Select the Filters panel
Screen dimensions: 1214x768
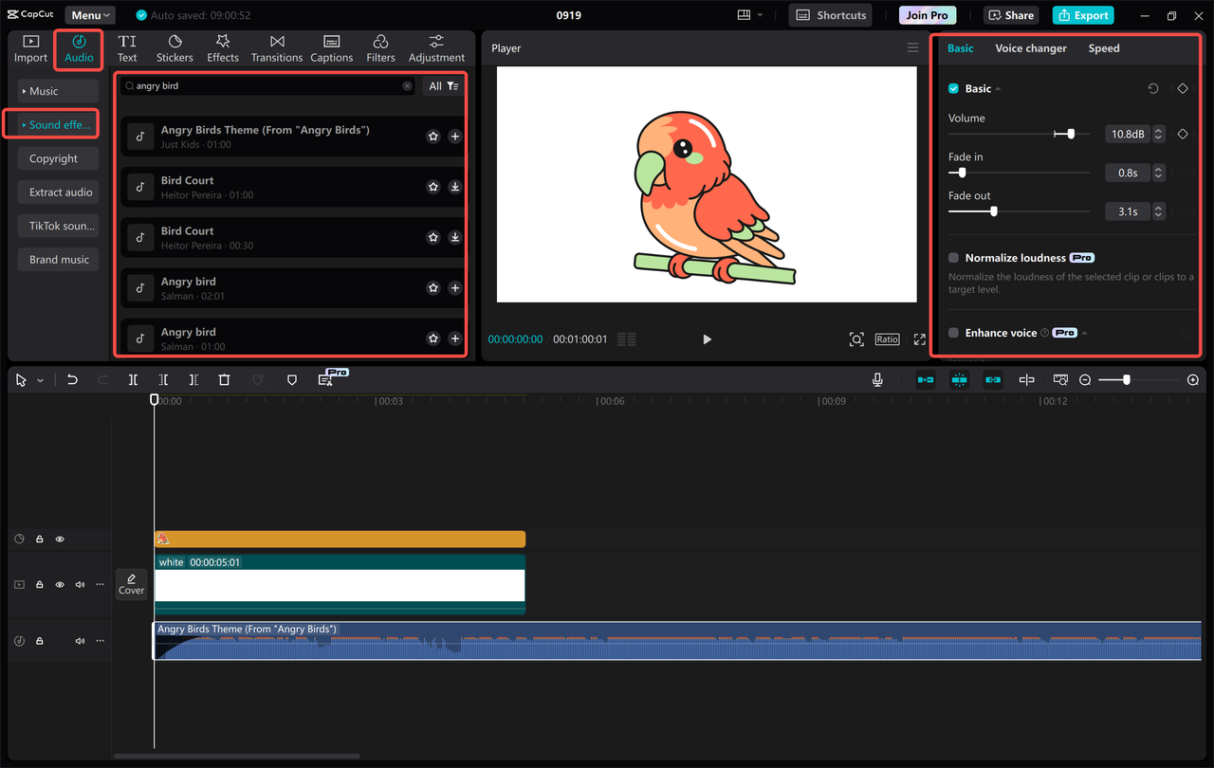380,48
